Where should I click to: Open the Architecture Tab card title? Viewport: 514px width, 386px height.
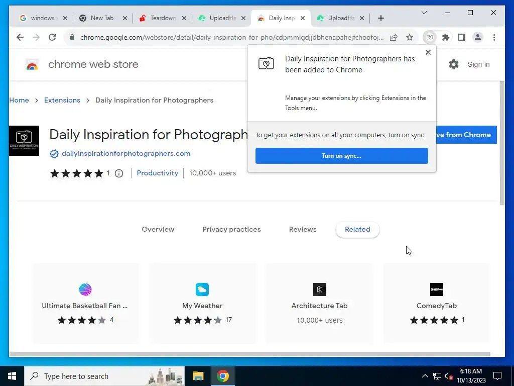pos(320,306)
